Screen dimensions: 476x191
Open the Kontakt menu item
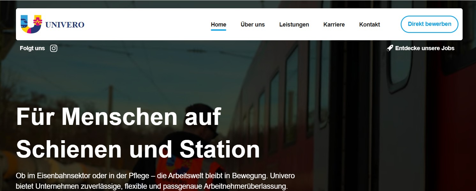[369, 24]
